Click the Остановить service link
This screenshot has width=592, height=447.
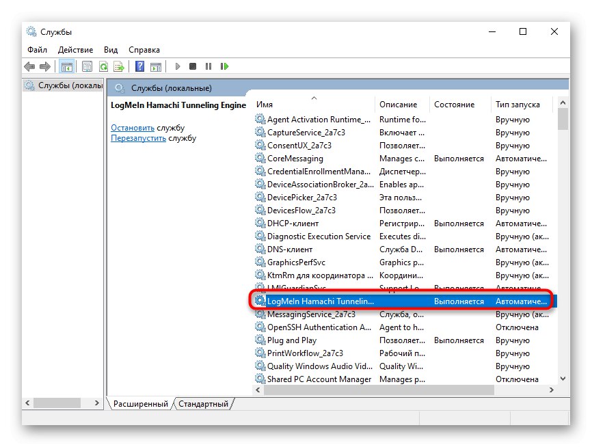pyautogui.click(x=133, y=128)
